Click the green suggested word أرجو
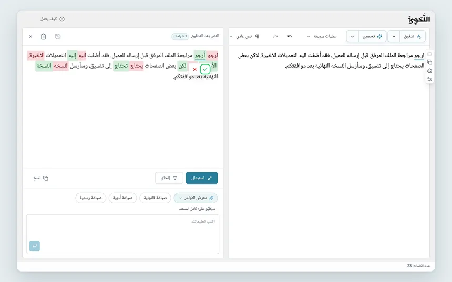Screen dimensions: 452x282 point(200,55)
